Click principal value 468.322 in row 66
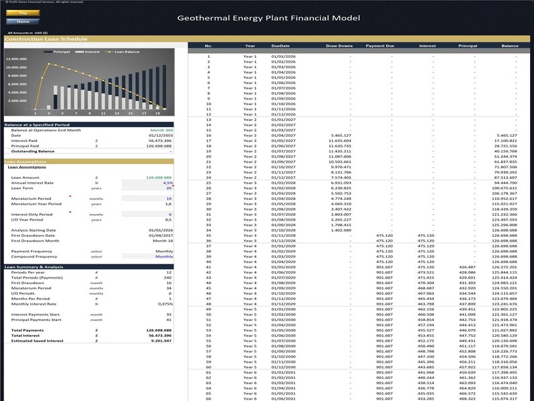534x401 pixels. click(x=467, y=398)
